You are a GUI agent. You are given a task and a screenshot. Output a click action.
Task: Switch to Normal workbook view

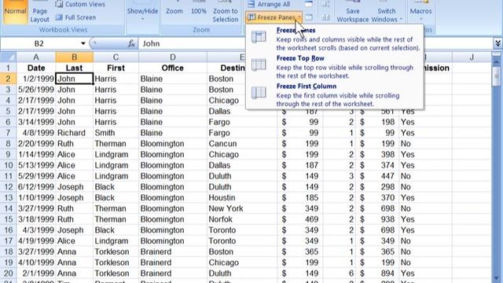pyautogui.click(x=15, y=13)
